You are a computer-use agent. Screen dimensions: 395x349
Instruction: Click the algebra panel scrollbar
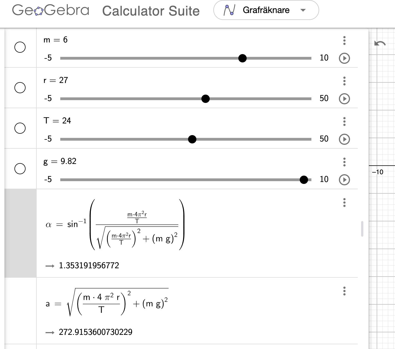point(362,229)
